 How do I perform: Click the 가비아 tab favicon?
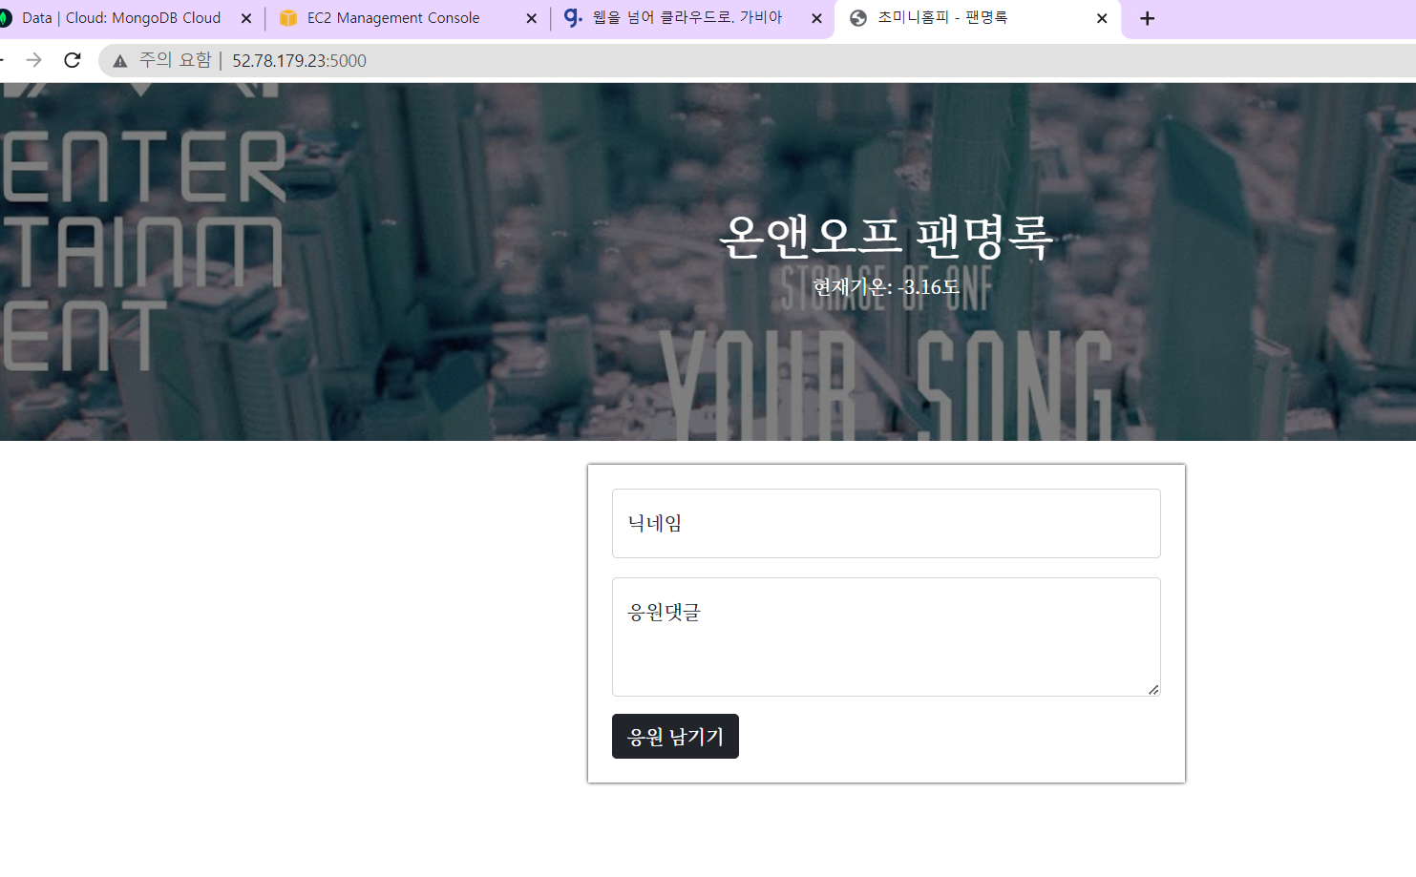pos(573,18)
